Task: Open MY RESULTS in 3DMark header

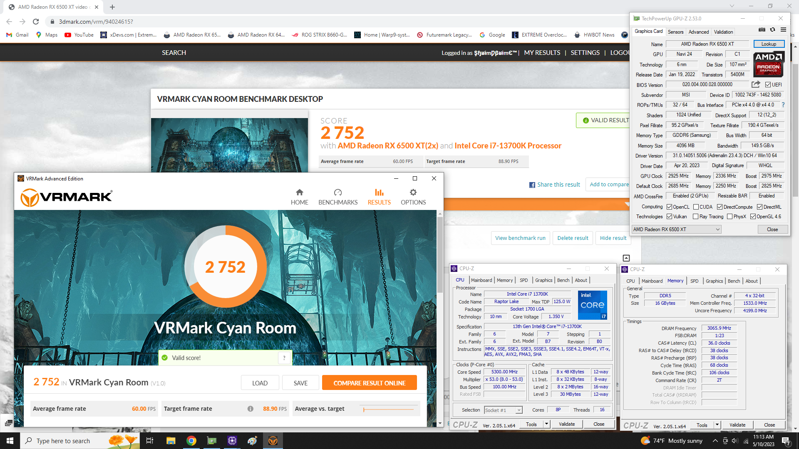Action: click(542, 53)
